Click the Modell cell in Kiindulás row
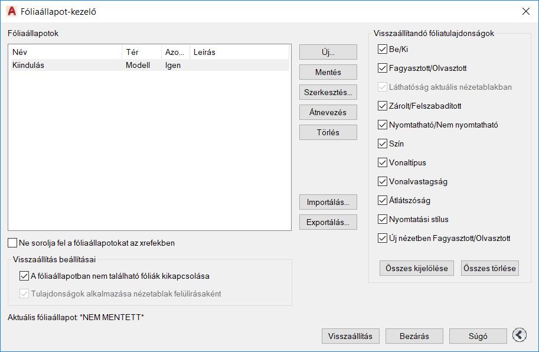Screen dimensions: 539x352 (138, 66)
